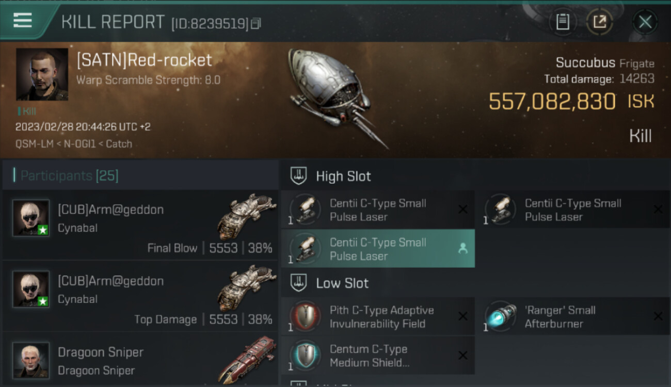Image resolution: width=671 pixels, height=387 pixels.
Task: Open first Arm@geddon Final Blow participant
Action: [140, 225]
